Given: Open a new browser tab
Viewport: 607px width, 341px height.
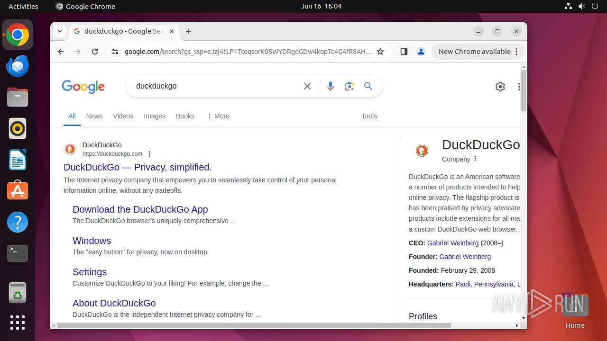Looking at the screenshot, I should pyautogui.click(x=189, y=31).
